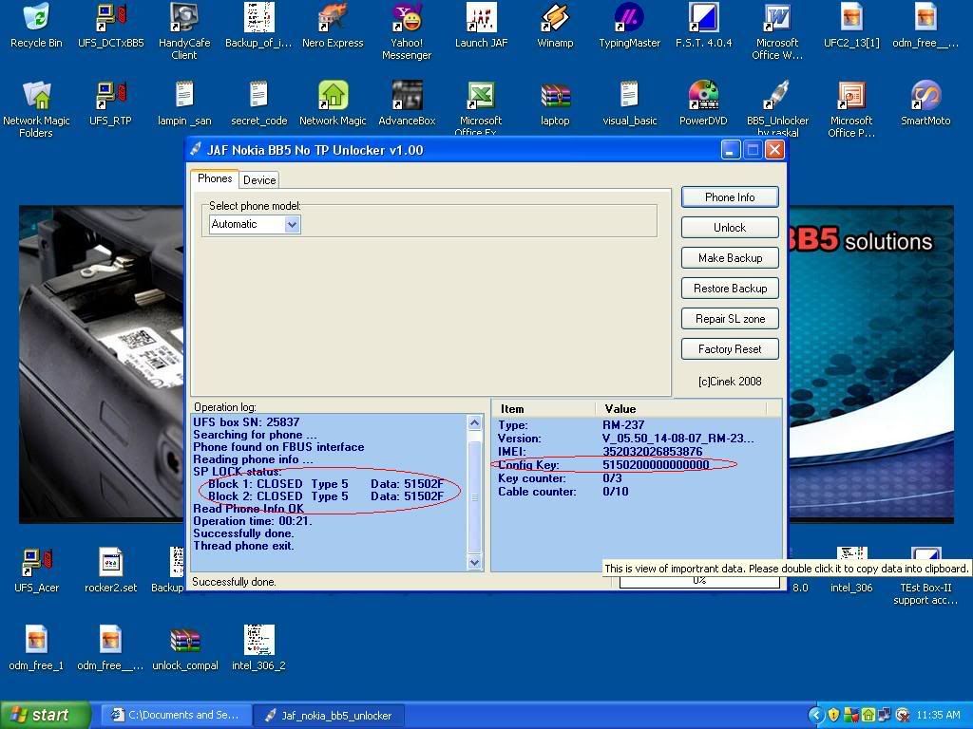
Task: Open the visual_basic text file
Action: (629, 104)
